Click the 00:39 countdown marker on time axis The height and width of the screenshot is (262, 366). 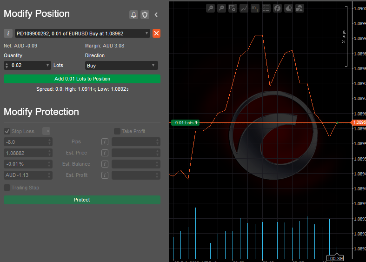pos(335,258)
